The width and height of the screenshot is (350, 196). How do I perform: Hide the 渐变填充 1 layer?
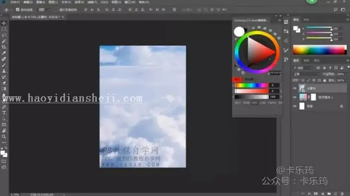click(294, 97)
